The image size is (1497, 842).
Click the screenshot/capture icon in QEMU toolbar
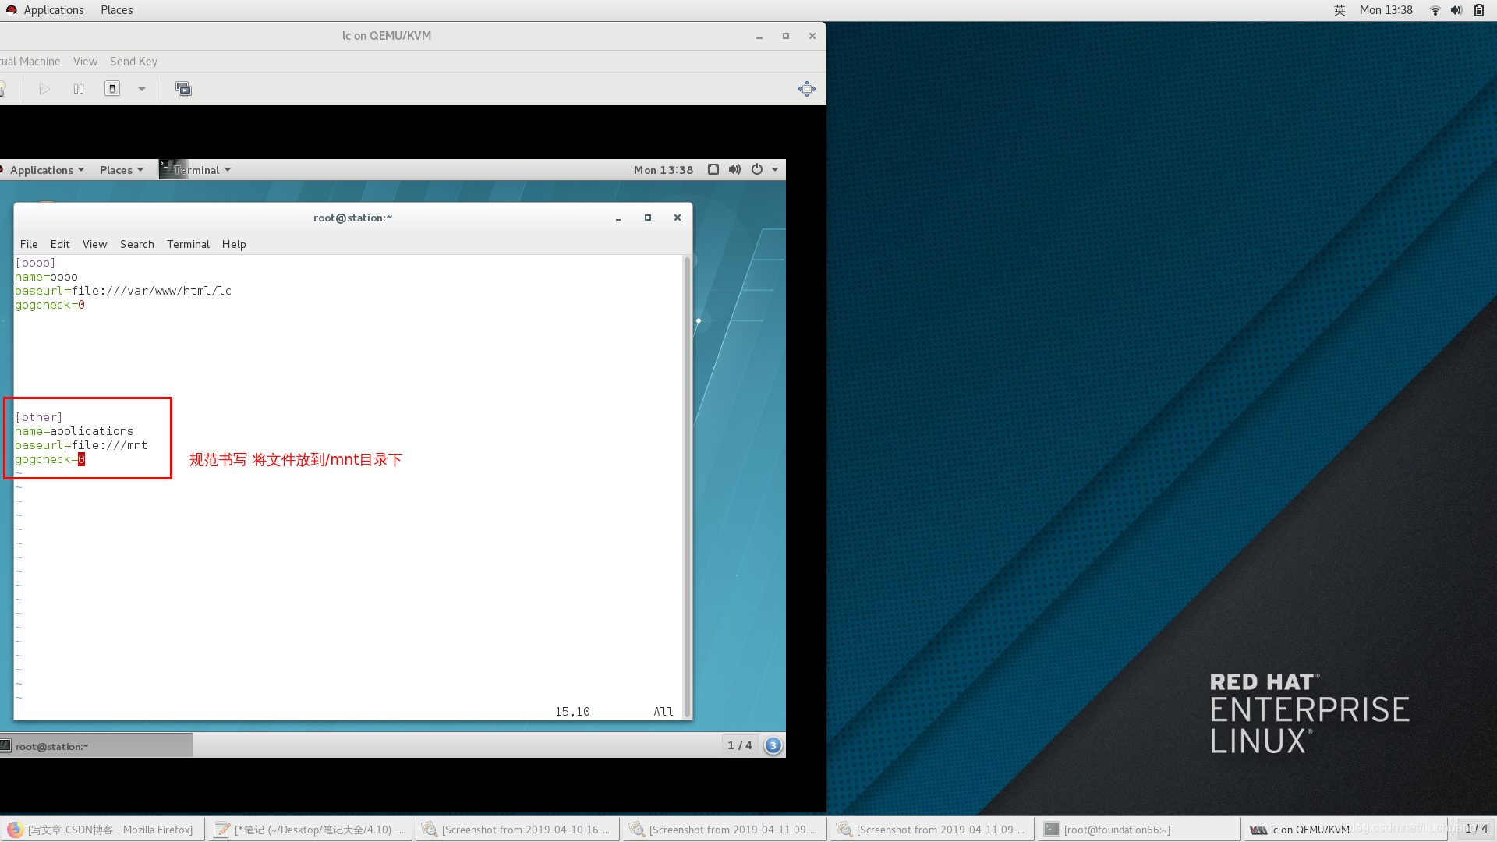[183, 88]
